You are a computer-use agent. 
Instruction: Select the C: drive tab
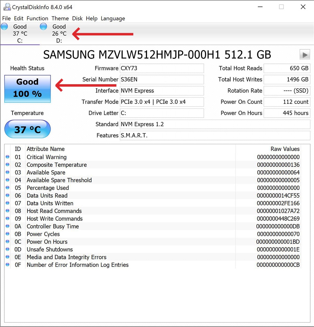[19, 34]
